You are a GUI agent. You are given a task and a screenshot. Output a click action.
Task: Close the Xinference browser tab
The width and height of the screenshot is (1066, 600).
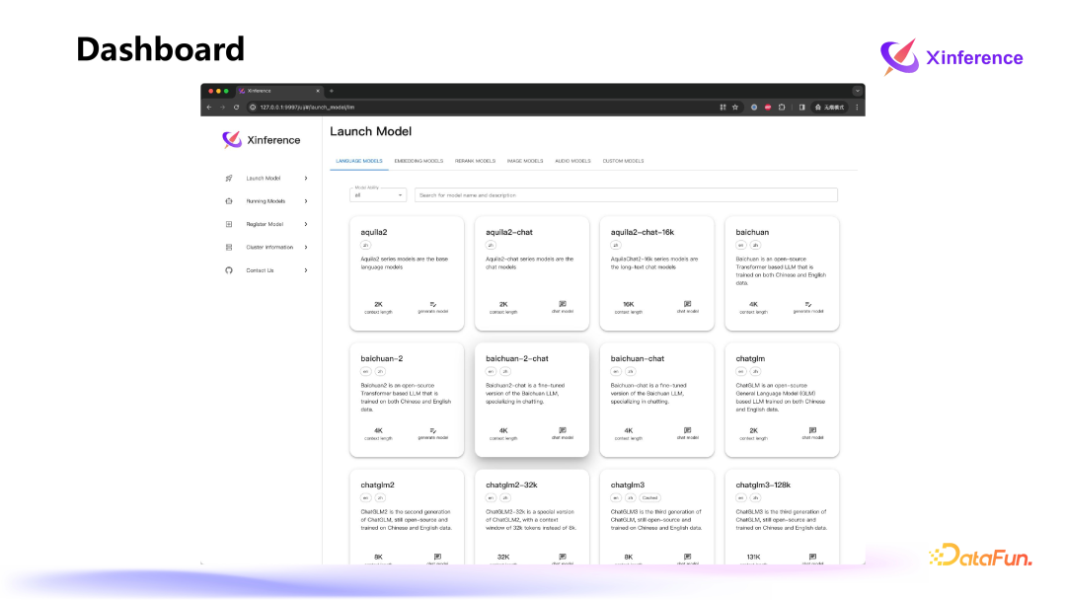pyautogui.click(x=318, y=91)
